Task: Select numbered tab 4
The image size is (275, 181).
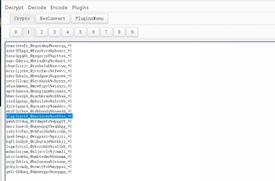Action: [68, 32]
